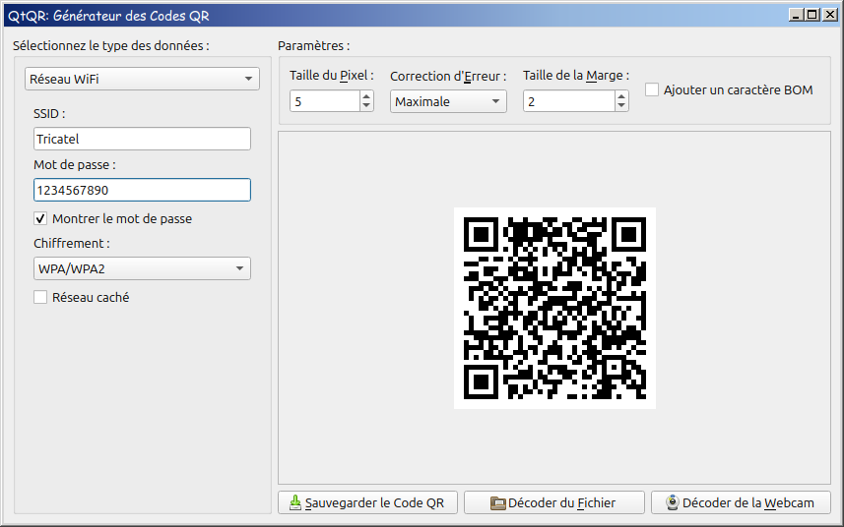
Task: Close the QtQR window
Action: (830, 15)
